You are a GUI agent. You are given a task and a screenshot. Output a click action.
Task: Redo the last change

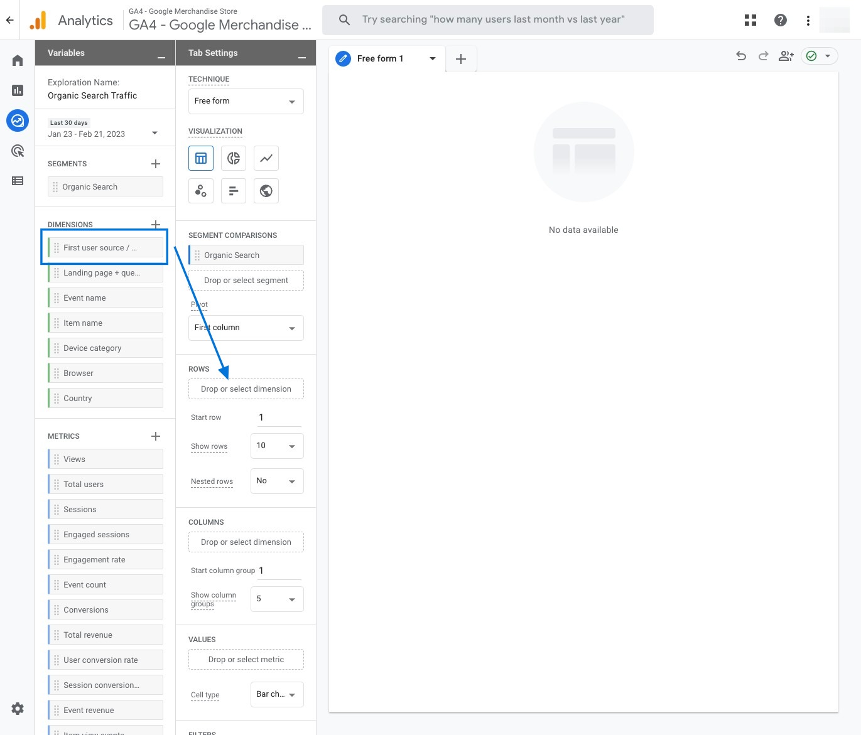click(x=763, y=56)
